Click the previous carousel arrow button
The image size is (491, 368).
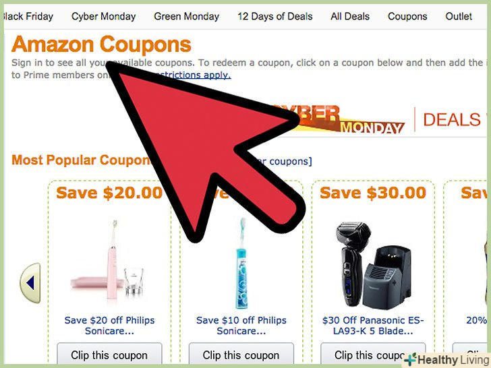pos(30,283)
